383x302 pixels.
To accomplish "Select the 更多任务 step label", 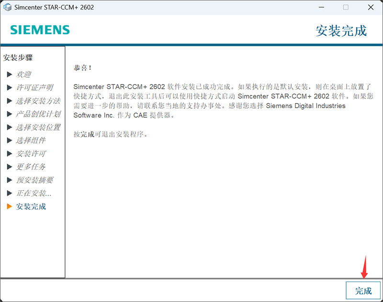I will point(31,167).
